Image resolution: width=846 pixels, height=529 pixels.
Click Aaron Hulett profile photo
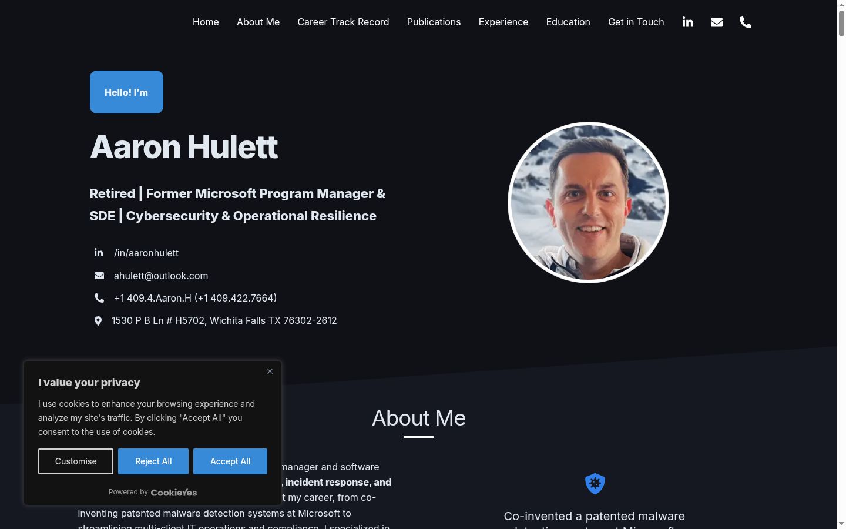[588, 202]
